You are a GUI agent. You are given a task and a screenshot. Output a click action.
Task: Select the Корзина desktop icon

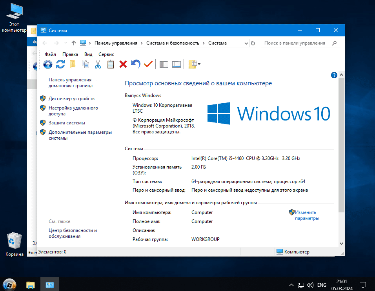pos(15,244)
